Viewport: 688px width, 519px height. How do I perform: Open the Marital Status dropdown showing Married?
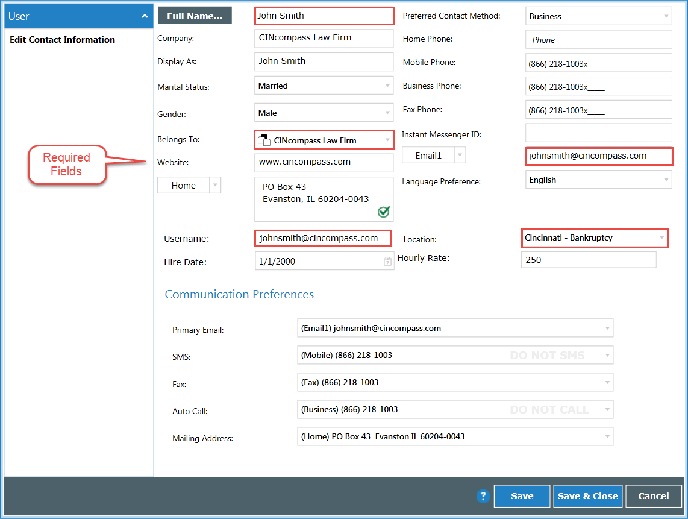coord(387,85)
